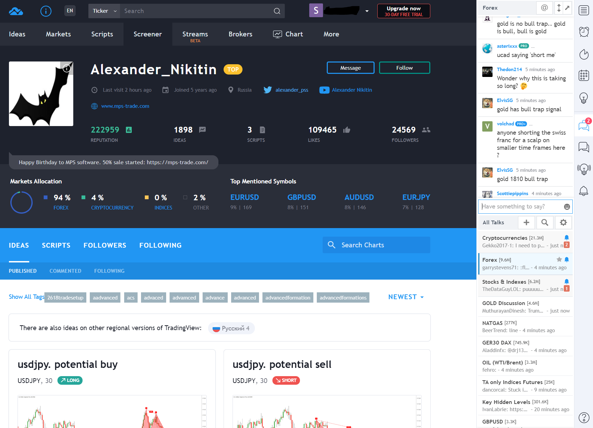Expand Show All Tags
Image resolution: width=593 pixels, height=428 pixels.
click(26, 297)
